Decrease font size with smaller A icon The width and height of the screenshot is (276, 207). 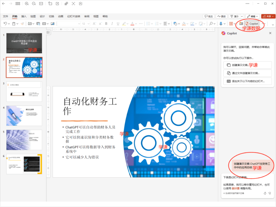pos(100,24)
